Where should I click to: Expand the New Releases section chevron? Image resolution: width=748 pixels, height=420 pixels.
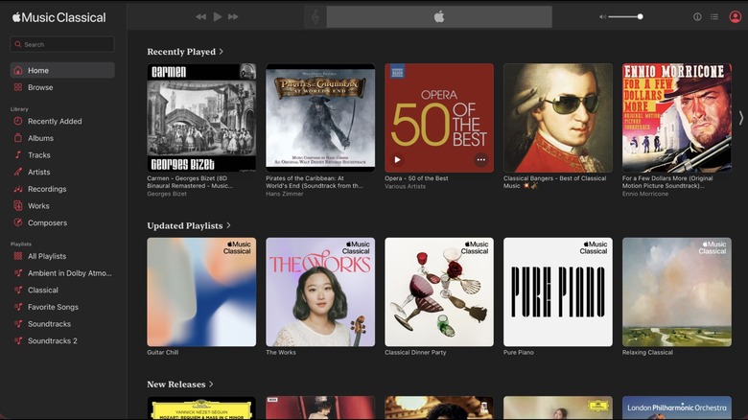(211, 385)
